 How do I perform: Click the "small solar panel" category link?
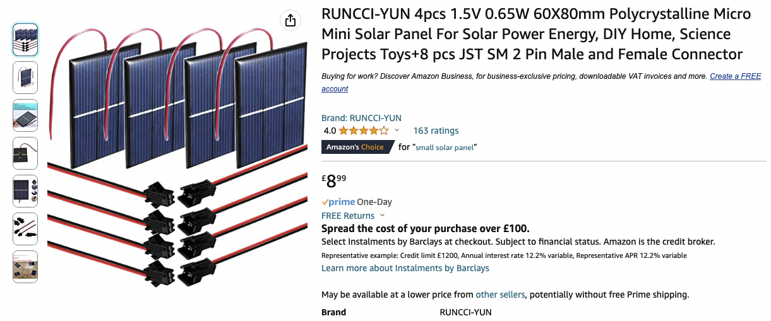pos(445,147)
